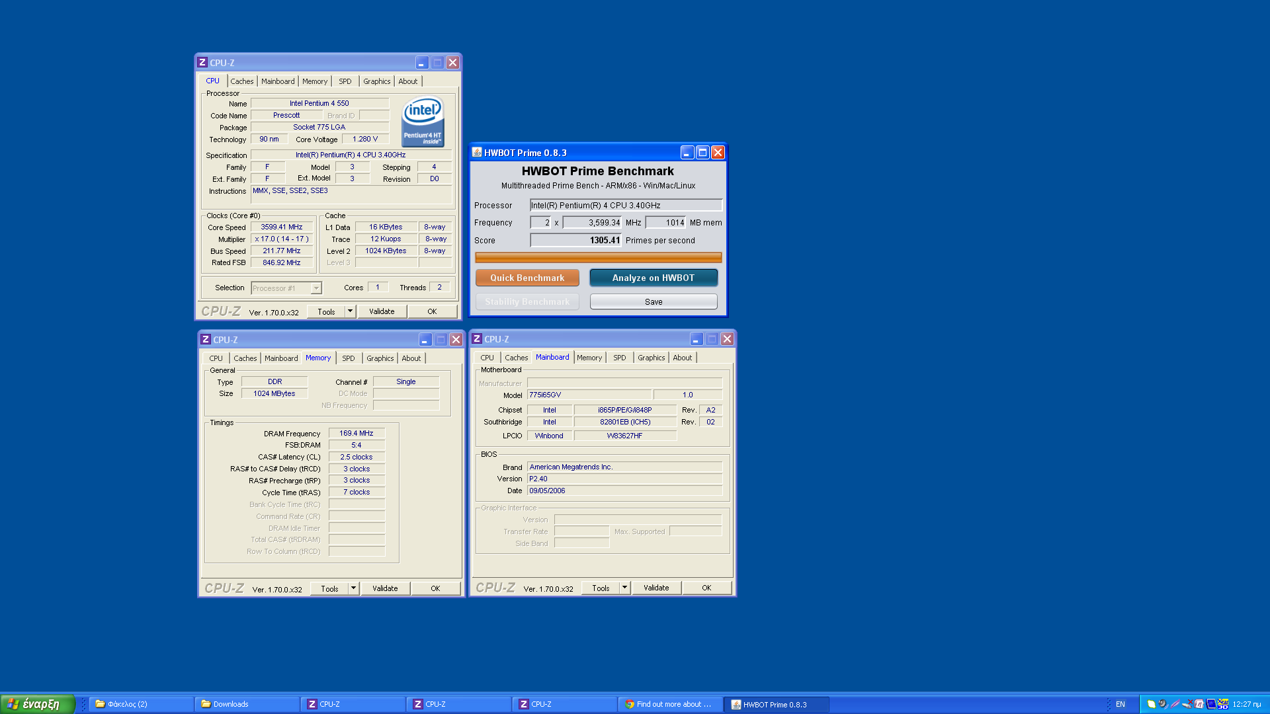Open About tab in the Mainboard CPU-Z window

coord(683,358)
